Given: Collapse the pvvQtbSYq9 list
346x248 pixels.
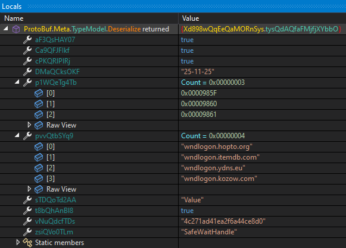Looking at the screenshot, I should tap(17, 135).
